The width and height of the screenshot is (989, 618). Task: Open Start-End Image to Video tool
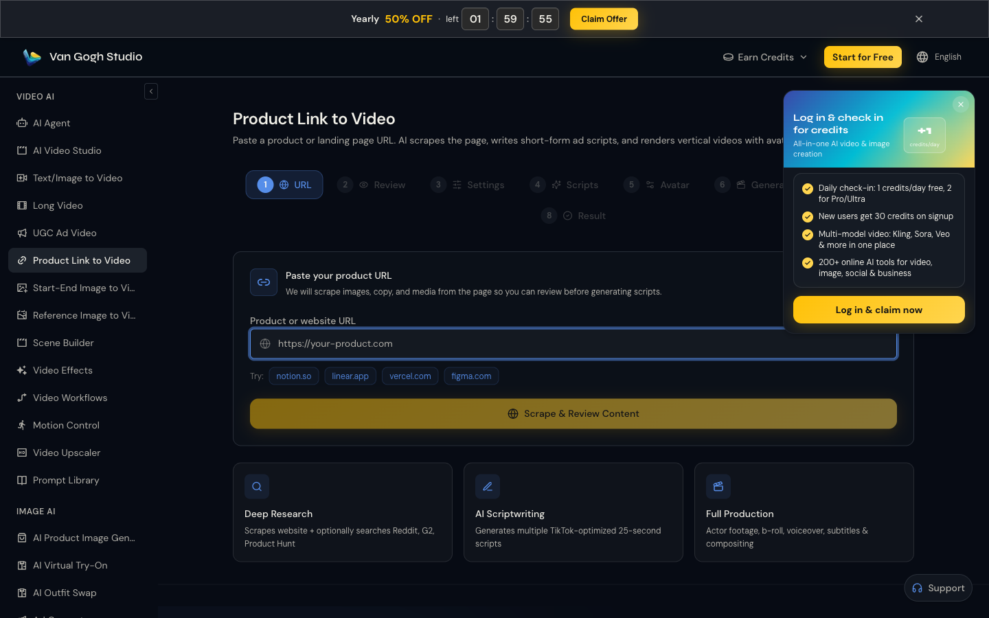click(x=78, y=288)
